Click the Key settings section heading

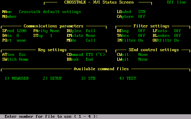point(53,50)
